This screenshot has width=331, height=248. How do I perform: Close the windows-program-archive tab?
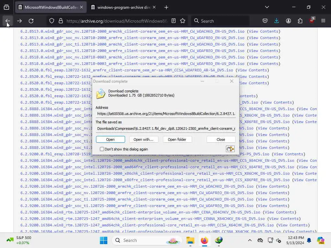(154, 7)
